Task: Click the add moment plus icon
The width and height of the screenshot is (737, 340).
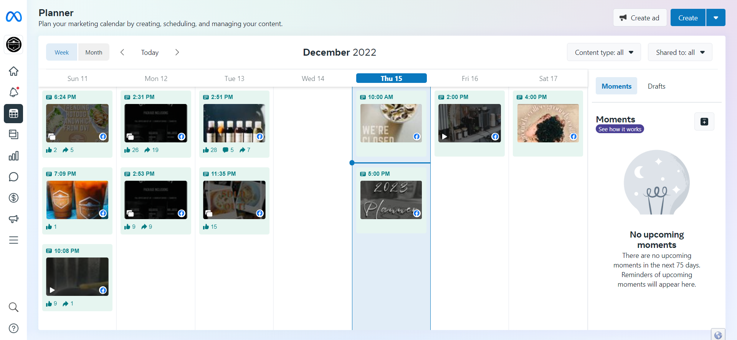Action: click(704, 122)
